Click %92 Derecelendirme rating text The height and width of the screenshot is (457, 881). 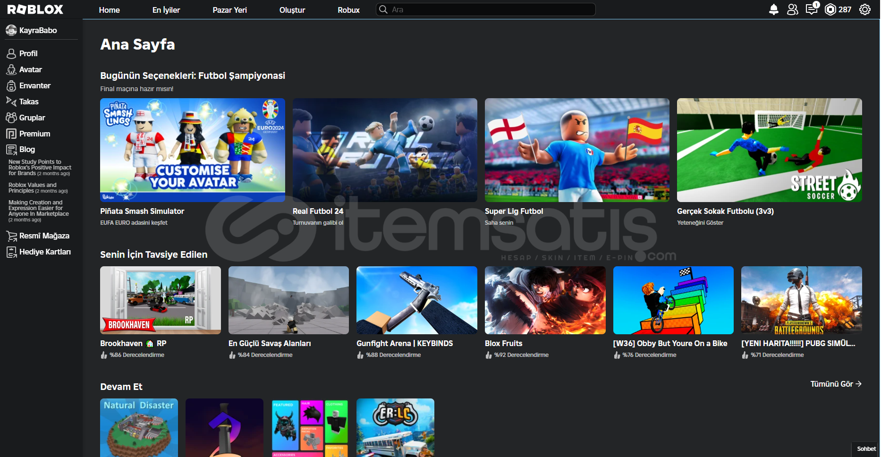(x=521, y=355)
